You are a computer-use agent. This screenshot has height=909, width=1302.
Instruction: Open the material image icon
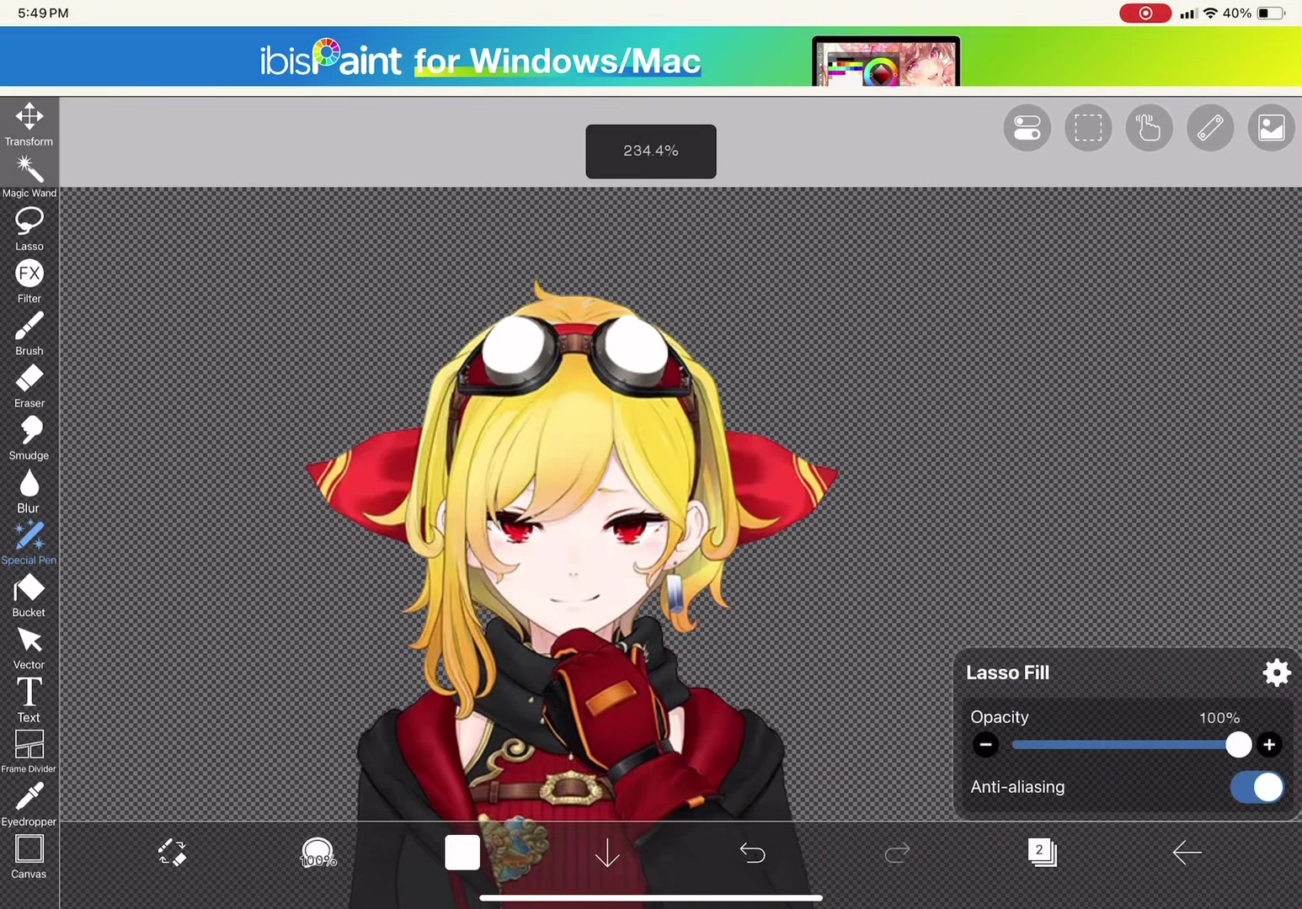coord(1271,128)
